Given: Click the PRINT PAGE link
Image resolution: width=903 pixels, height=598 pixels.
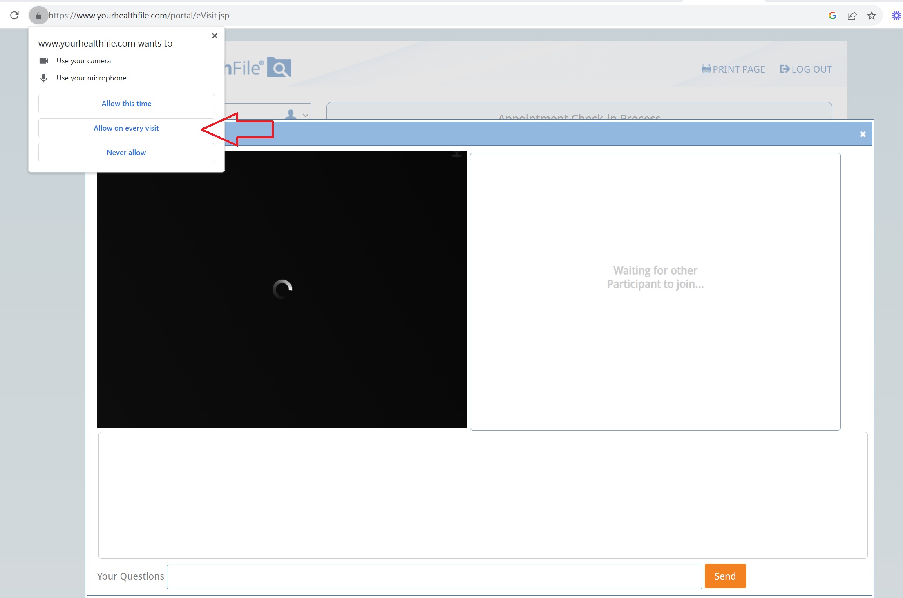Looking at the screenshot, I should (733, 69).
